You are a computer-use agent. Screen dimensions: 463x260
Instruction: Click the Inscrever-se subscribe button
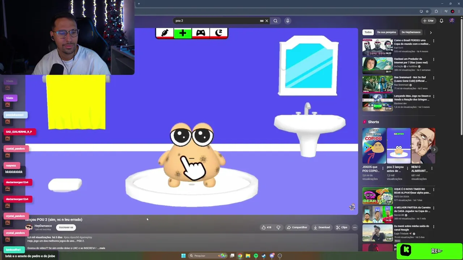tap(66, 227)
